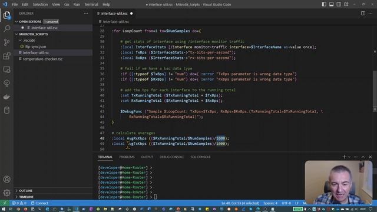This screenshot has height=212, width=377.
Task: Click into the terminal prompt input
Action: pos(156,197)
